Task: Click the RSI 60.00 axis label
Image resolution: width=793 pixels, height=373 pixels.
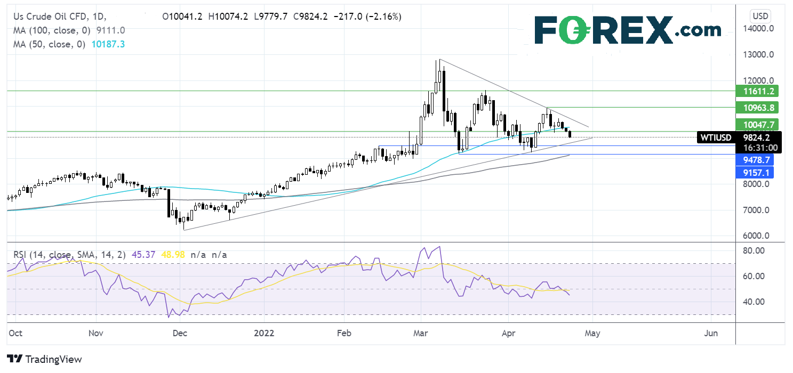Action: pyautogui.click(x=754, y=276)
